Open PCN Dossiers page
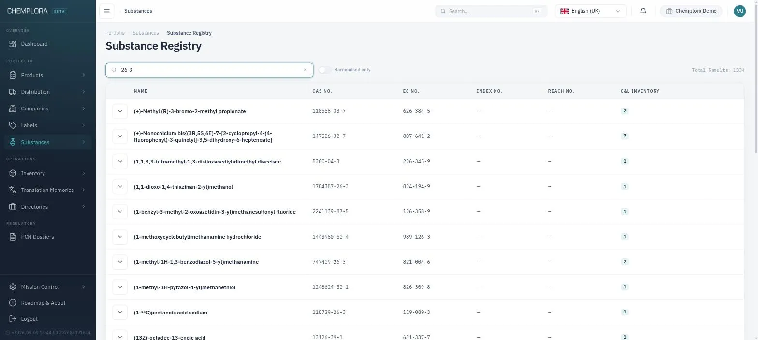 click(x=48, y=237)
